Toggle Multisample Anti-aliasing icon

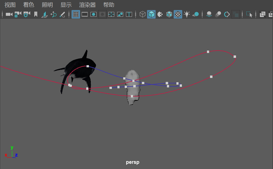227,14
